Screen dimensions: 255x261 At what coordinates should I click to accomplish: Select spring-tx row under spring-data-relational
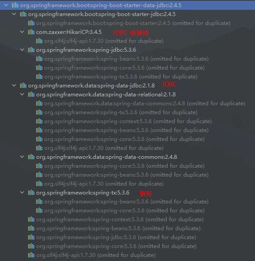click(x=121, y=112)
